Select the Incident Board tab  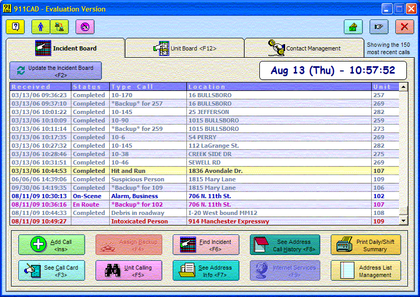pyautogui.click(x=66, y=48)
